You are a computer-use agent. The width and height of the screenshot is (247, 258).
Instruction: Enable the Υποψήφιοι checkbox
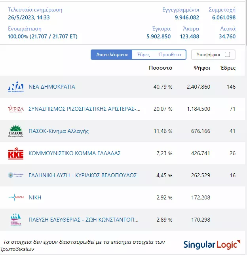[227, 55]
